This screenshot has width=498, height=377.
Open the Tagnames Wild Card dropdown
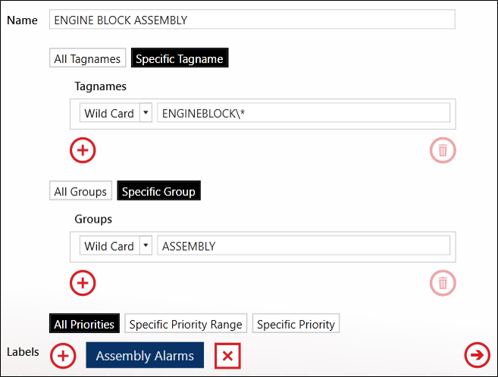[x=116, y=113]
